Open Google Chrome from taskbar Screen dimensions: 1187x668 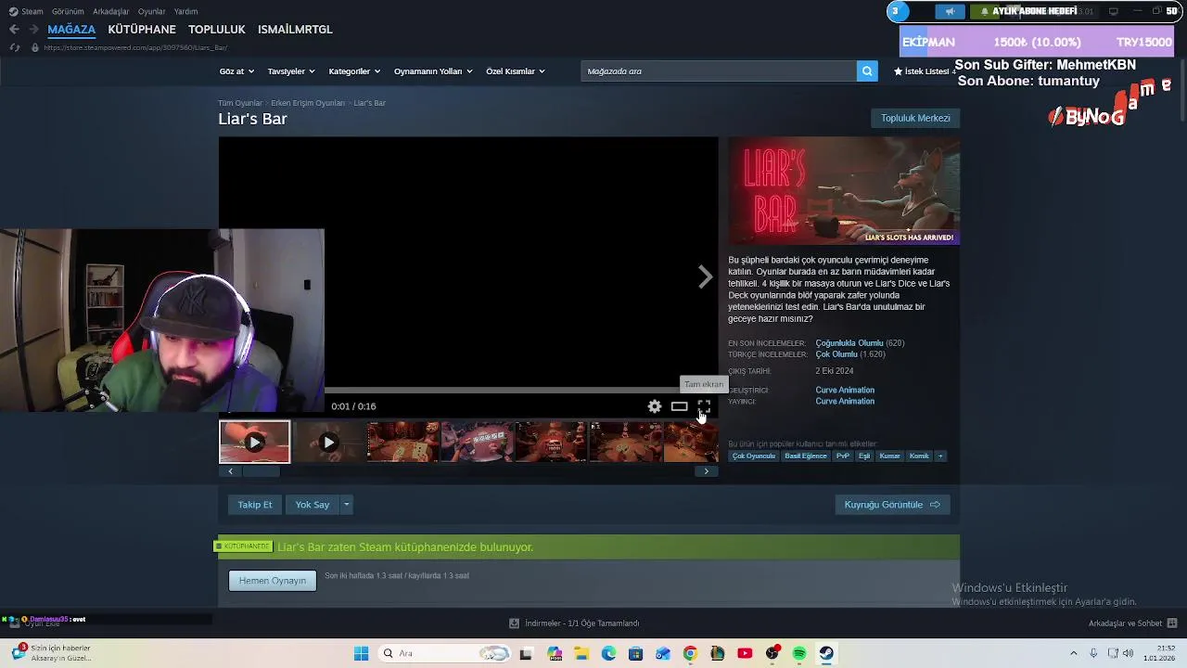(x=690, y=653)
